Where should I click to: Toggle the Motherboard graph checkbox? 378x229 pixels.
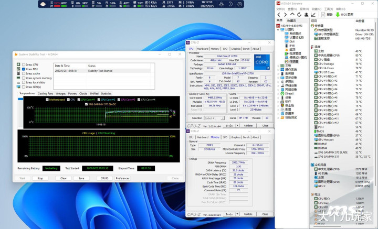pyautogui.click(x=47, y=100)
